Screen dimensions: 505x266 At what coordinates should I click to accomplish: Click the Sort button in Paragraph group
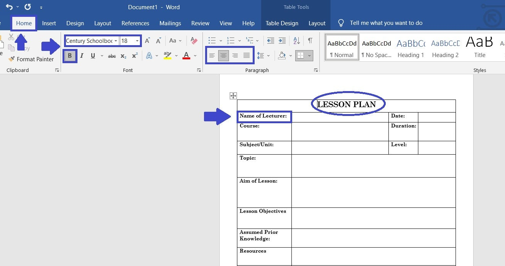(x=296, y=40)
